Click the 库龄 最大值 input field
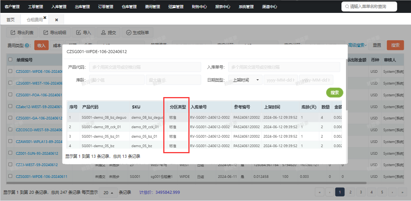This screenshot has width=411, height=201. pyautogui.click(x=174, y=80)
